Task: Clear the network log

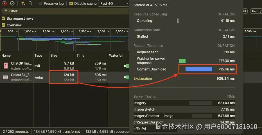Action: [12, 3]
